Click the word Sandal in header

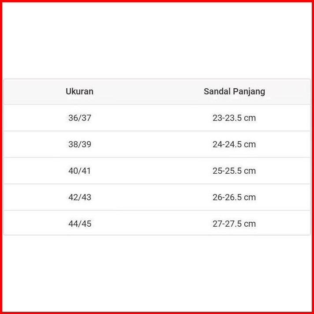tap(215, 92)
